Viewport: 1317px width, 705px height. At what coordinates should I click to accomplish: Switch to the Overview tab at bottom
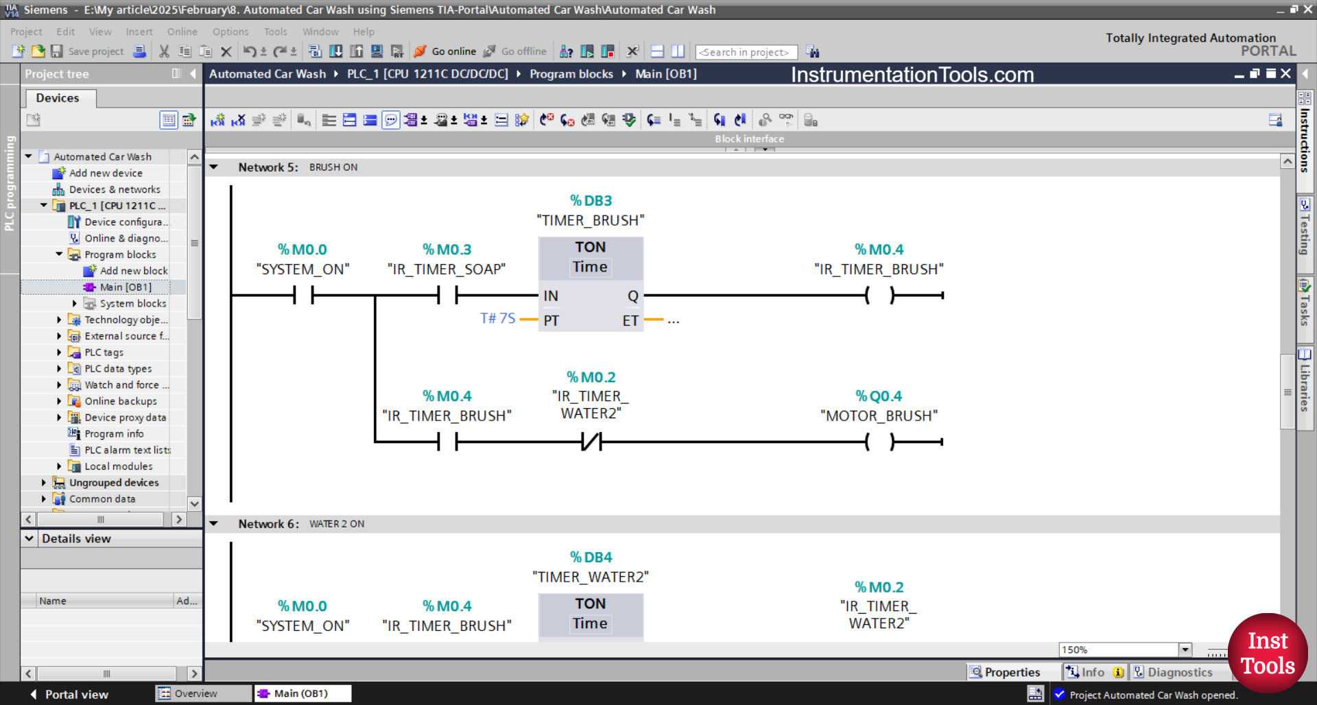click(x=202, y=693)
